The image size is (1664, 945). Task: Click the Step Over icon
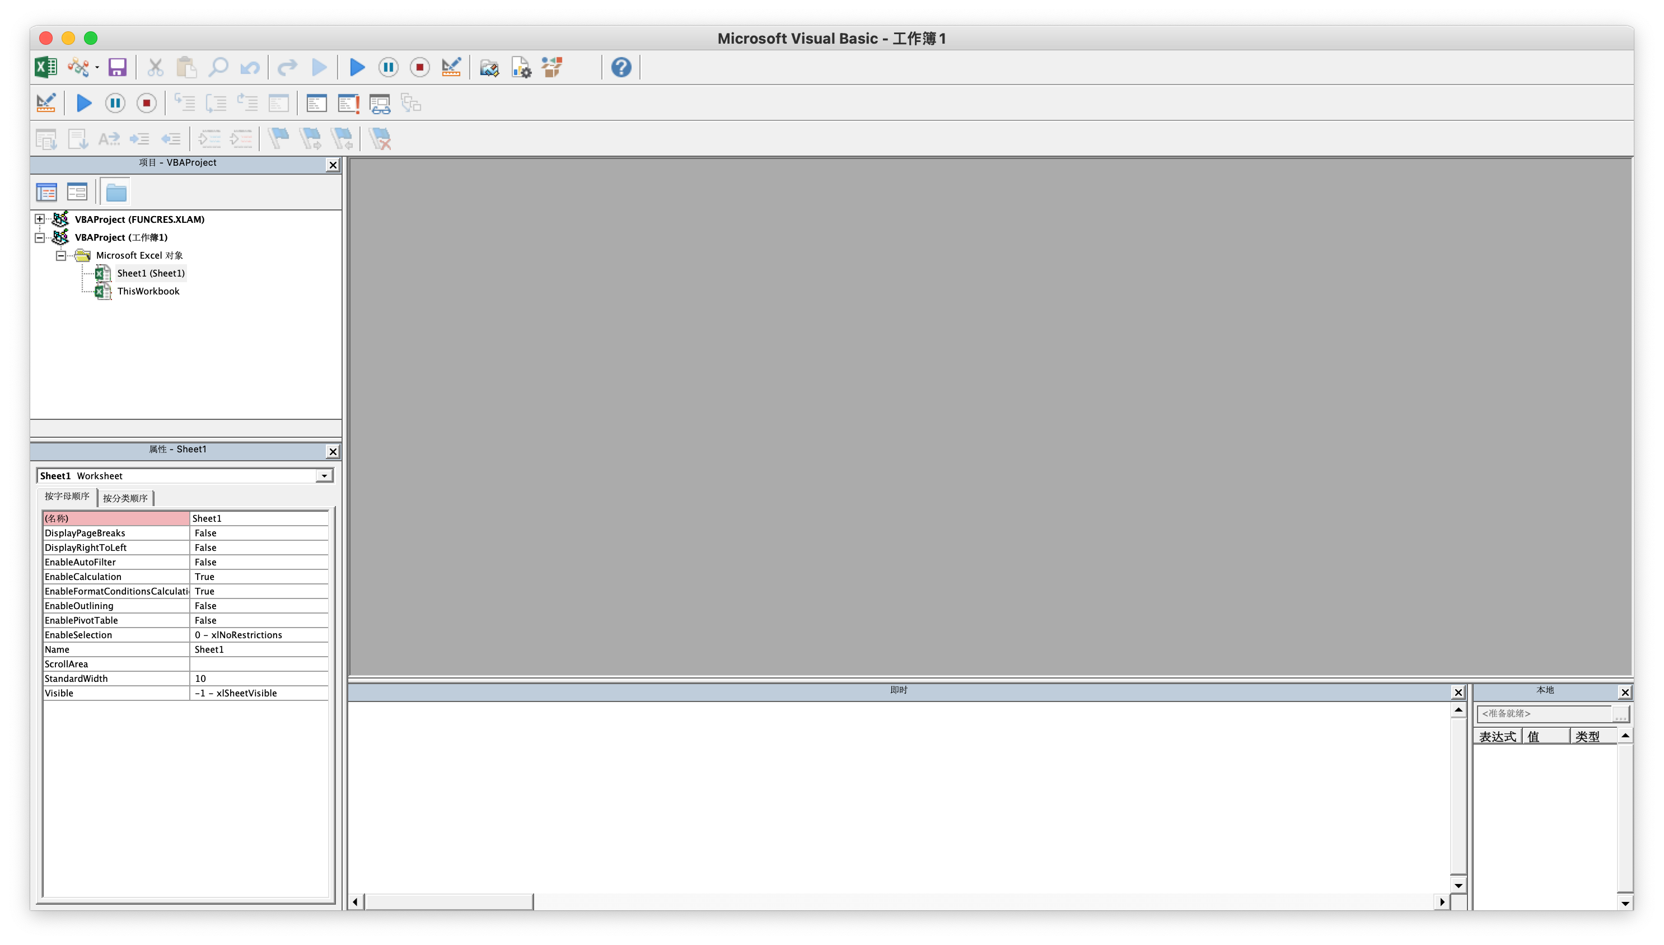click(216, 103)
